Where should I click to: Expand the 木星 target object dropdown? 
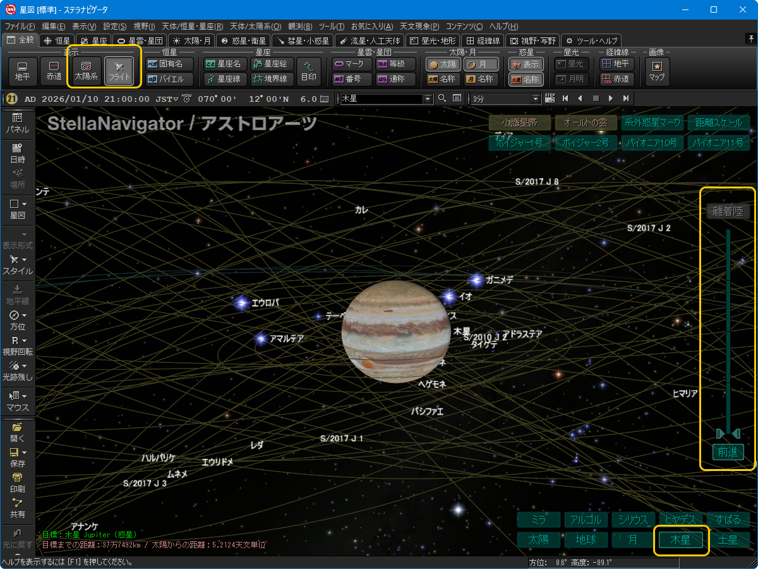pyautogui.click(x=428, y=99)
